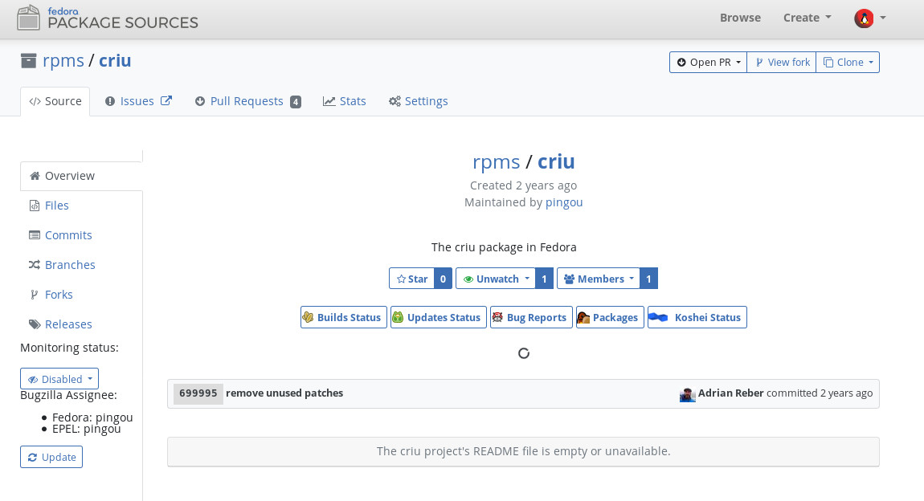This screenshot has height=501, width=924.
Task: Open the Settings tab
Action: pos(418,101)
